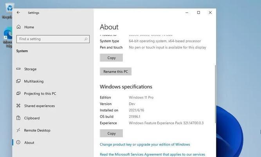Close the Settings window
The width and height of the screenshot is (261, 157).
pos(210,13)
